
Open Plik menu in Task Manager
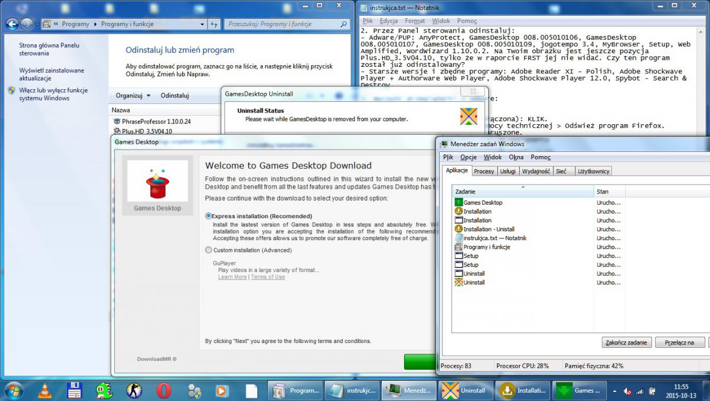(448, 157)
